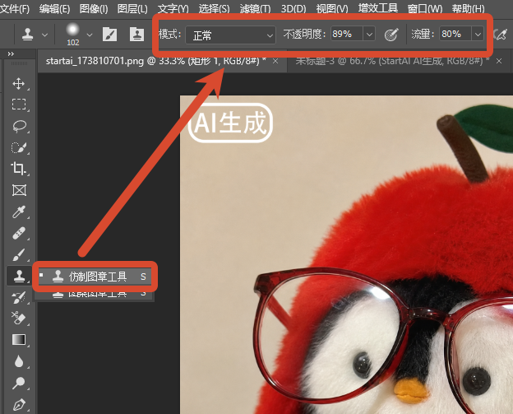Viewport: 513px width, 414px height.
Task: Expand the tool preset dropdown arrow
Action: tap(45, 35)
